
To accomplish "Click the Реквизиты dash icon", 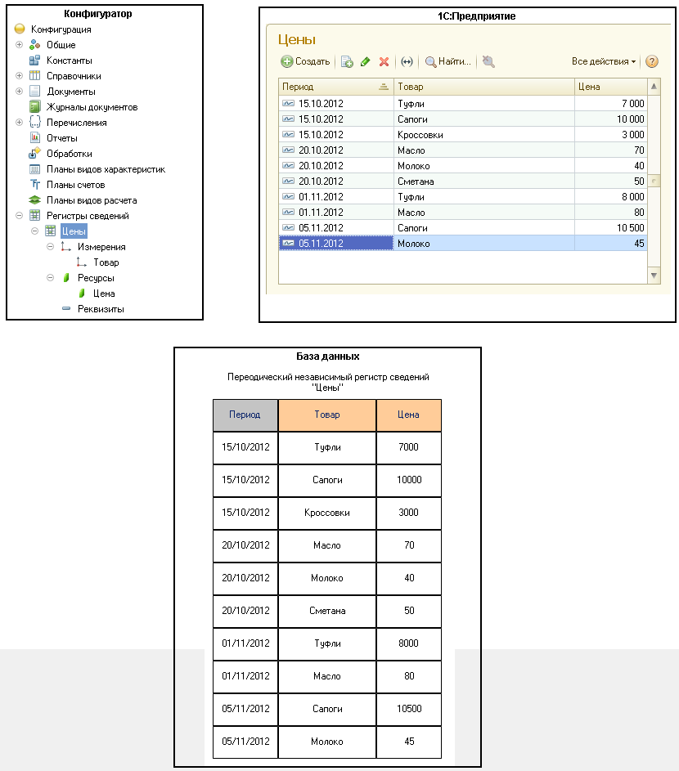I will pyautogui.click(x=66, y=309).
